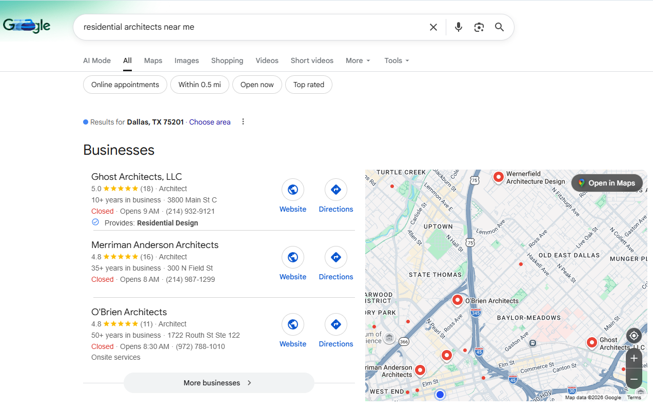Zoom out on the map
Image resolution: width=653 pixels, height=412 pixels.
pos(634,379)
